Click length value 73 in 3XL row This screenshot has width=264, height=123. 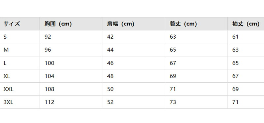coord(173,102)
